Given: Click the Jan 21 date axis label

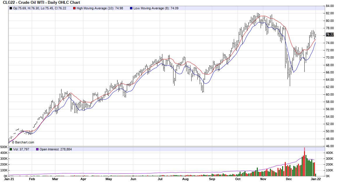Looking at the screenshot, I should pos(9,179).
